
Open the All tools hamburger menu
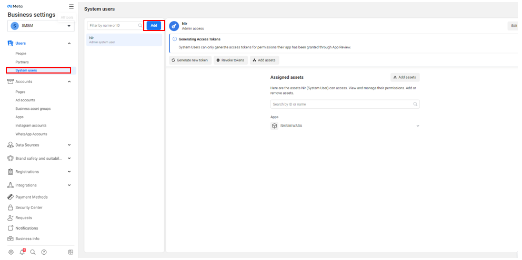[x=71, y=6]
